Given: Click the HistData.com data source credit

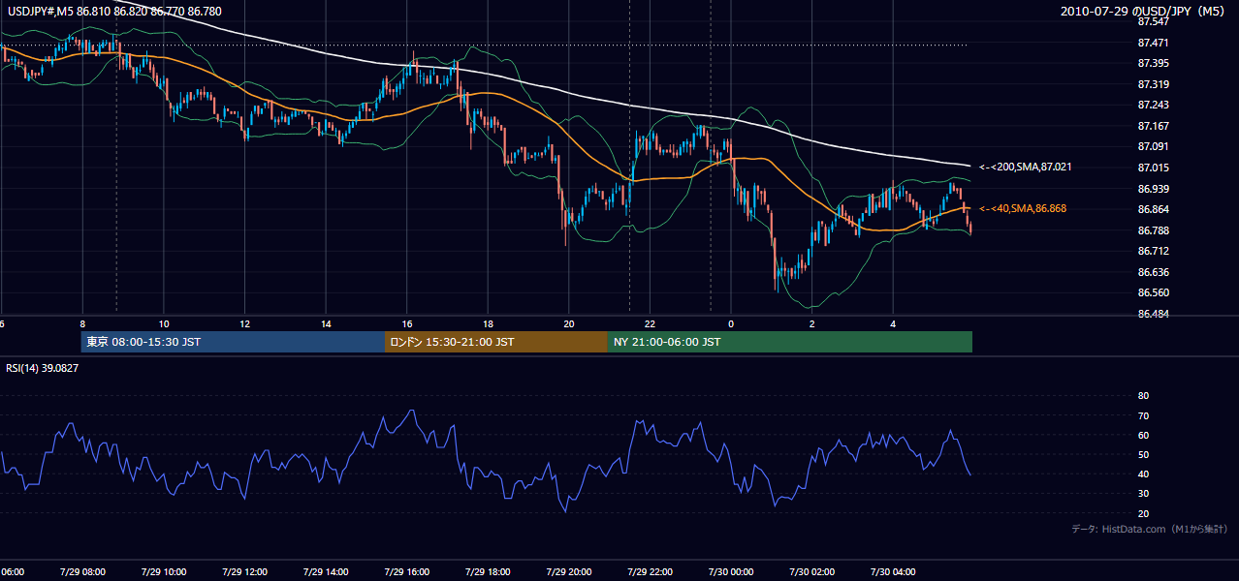Looking at the screenshot, I should 1150,529.
